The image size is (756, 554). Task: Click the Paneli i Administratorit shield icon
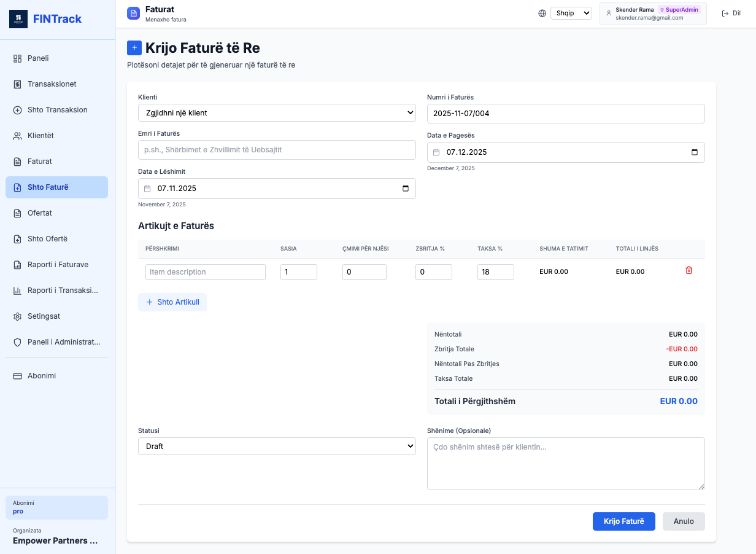pos(17,341)
